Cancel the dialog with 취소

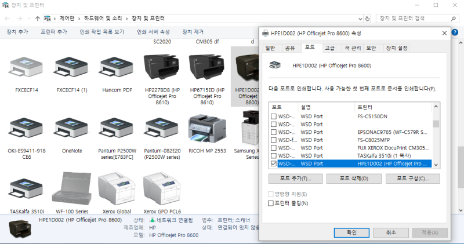[x=391, y=232]
